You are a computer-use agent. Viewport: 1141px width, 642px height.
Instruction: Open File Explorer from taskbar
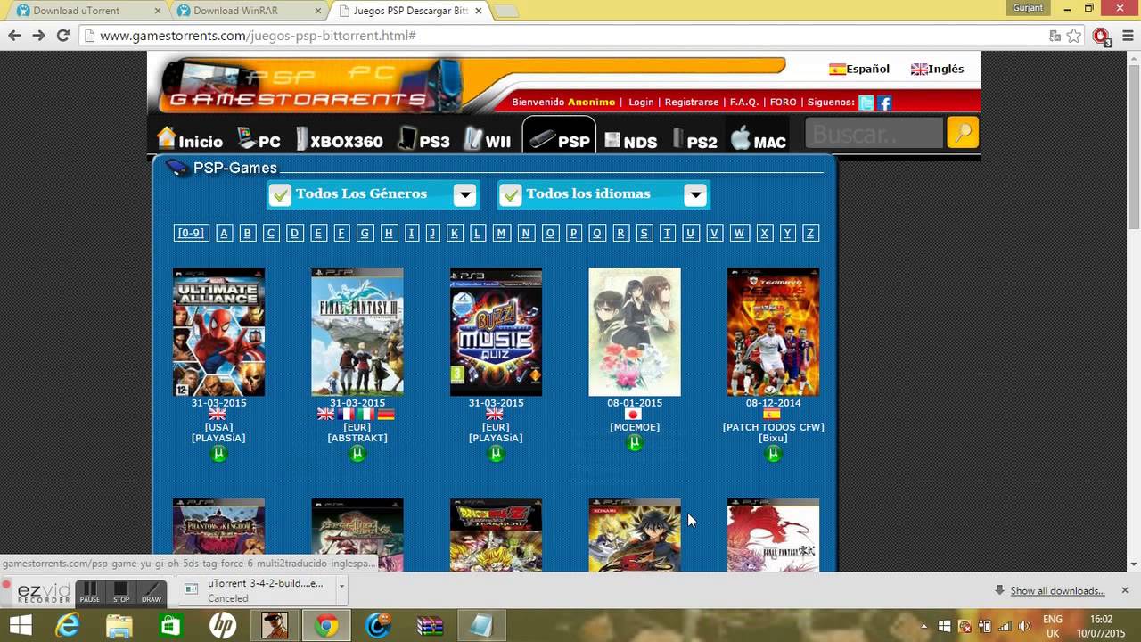119,626
